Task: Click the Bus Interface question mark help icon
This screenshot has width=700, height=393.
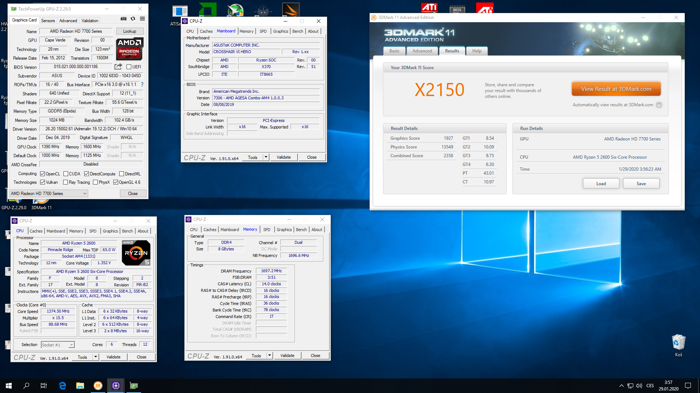Action: 142,84
